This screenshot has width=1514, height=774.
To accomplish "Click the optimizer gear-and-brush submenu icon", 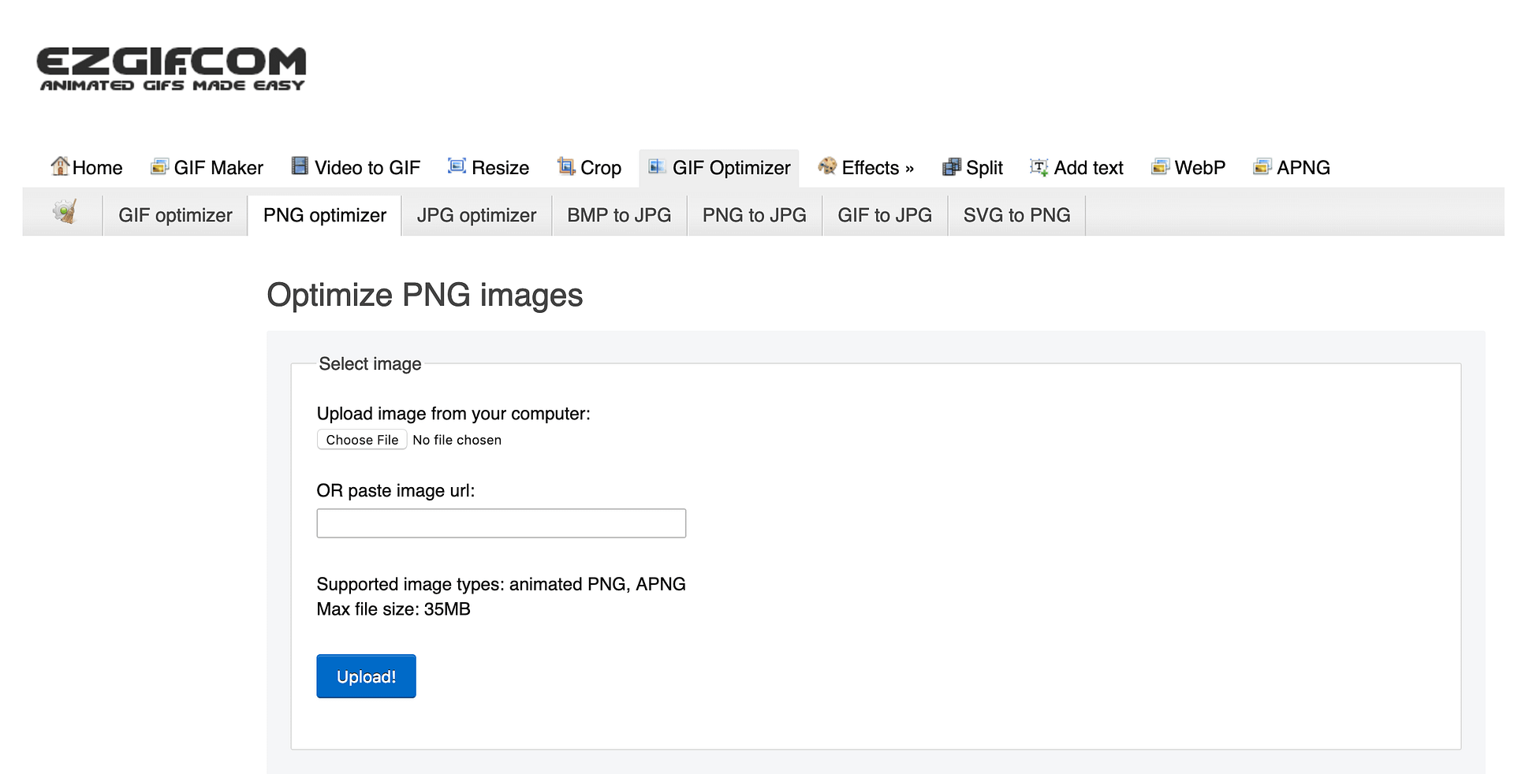I will (x=65, y=212).
